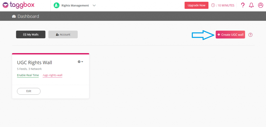
Task: Click the clock timer icon
Action: 213,5
